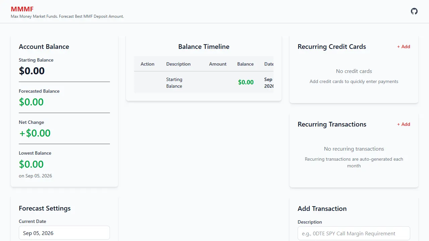Screen dimensions: 429x241
Task: Add a recurring transaction
Action: [x=404, y=124]
